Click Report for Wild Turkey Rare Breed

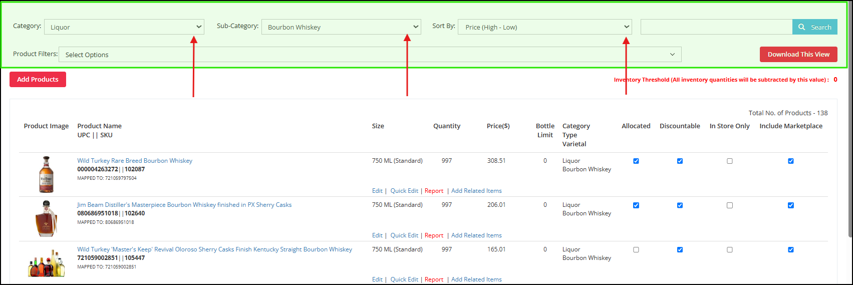click(434, 191)
